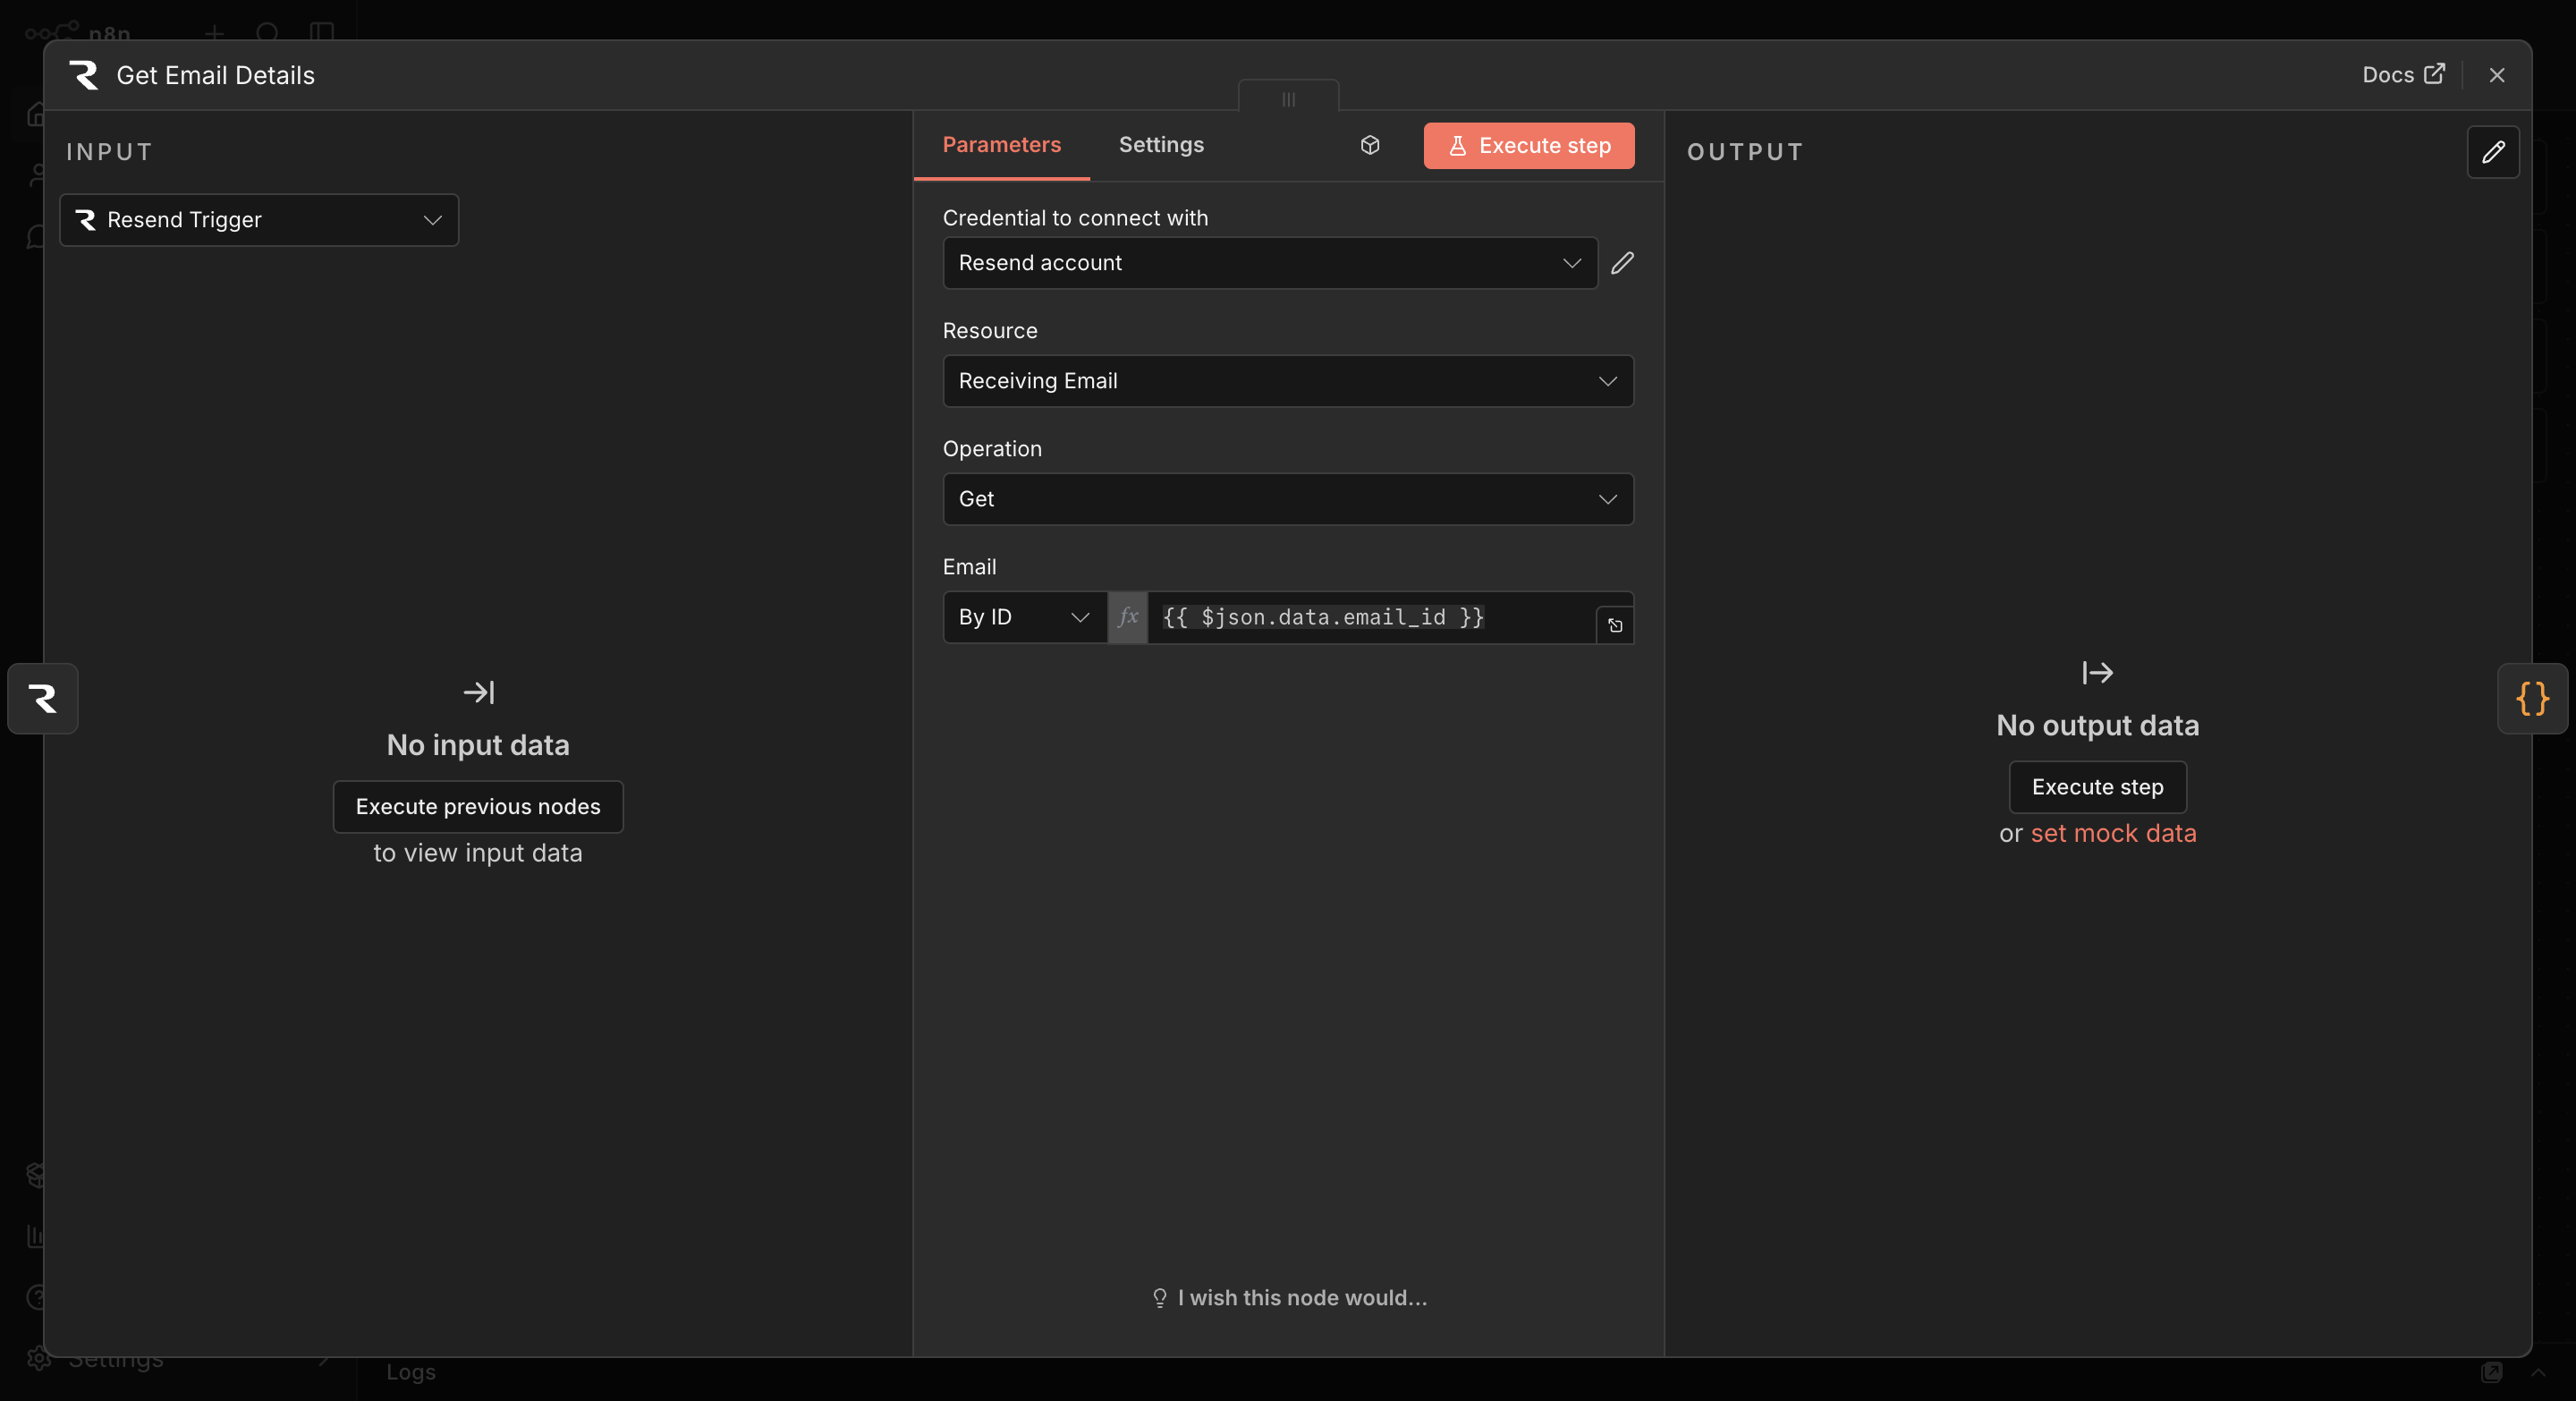Click the curly braces node icon on right
This screenshot has width=2576, height=1401.
click(x=2532, y=698)
